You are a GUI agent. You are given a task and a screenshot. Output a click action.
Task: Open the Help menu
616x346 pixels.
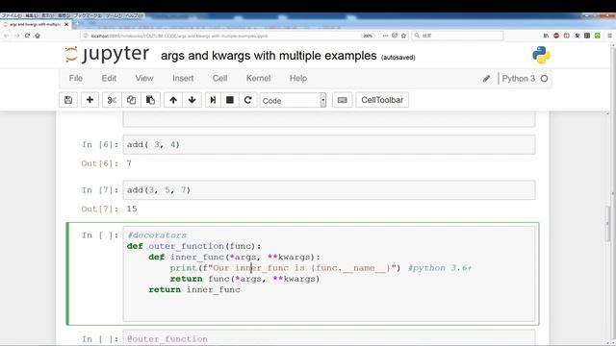point(298,78)
